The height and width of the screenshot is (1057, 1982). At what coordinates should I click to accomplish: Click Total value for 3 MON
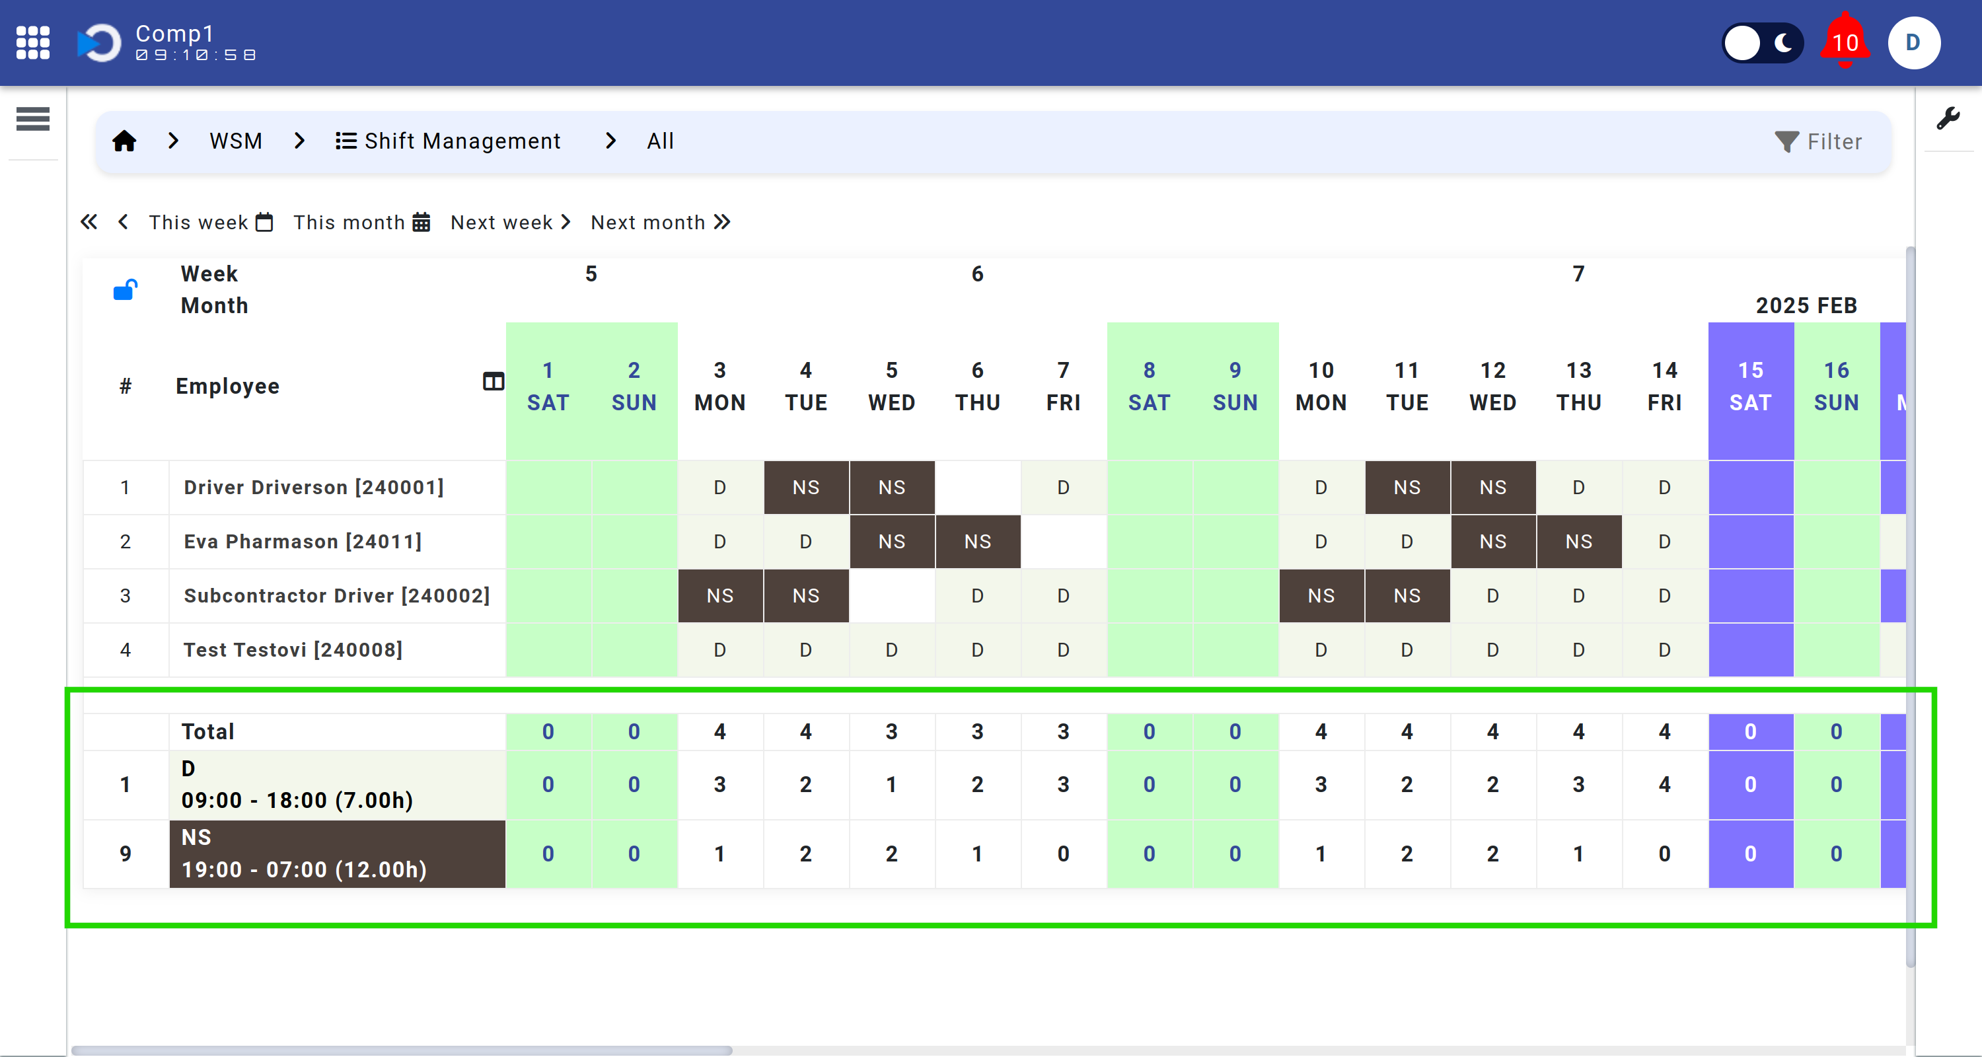tap(720, 731)
